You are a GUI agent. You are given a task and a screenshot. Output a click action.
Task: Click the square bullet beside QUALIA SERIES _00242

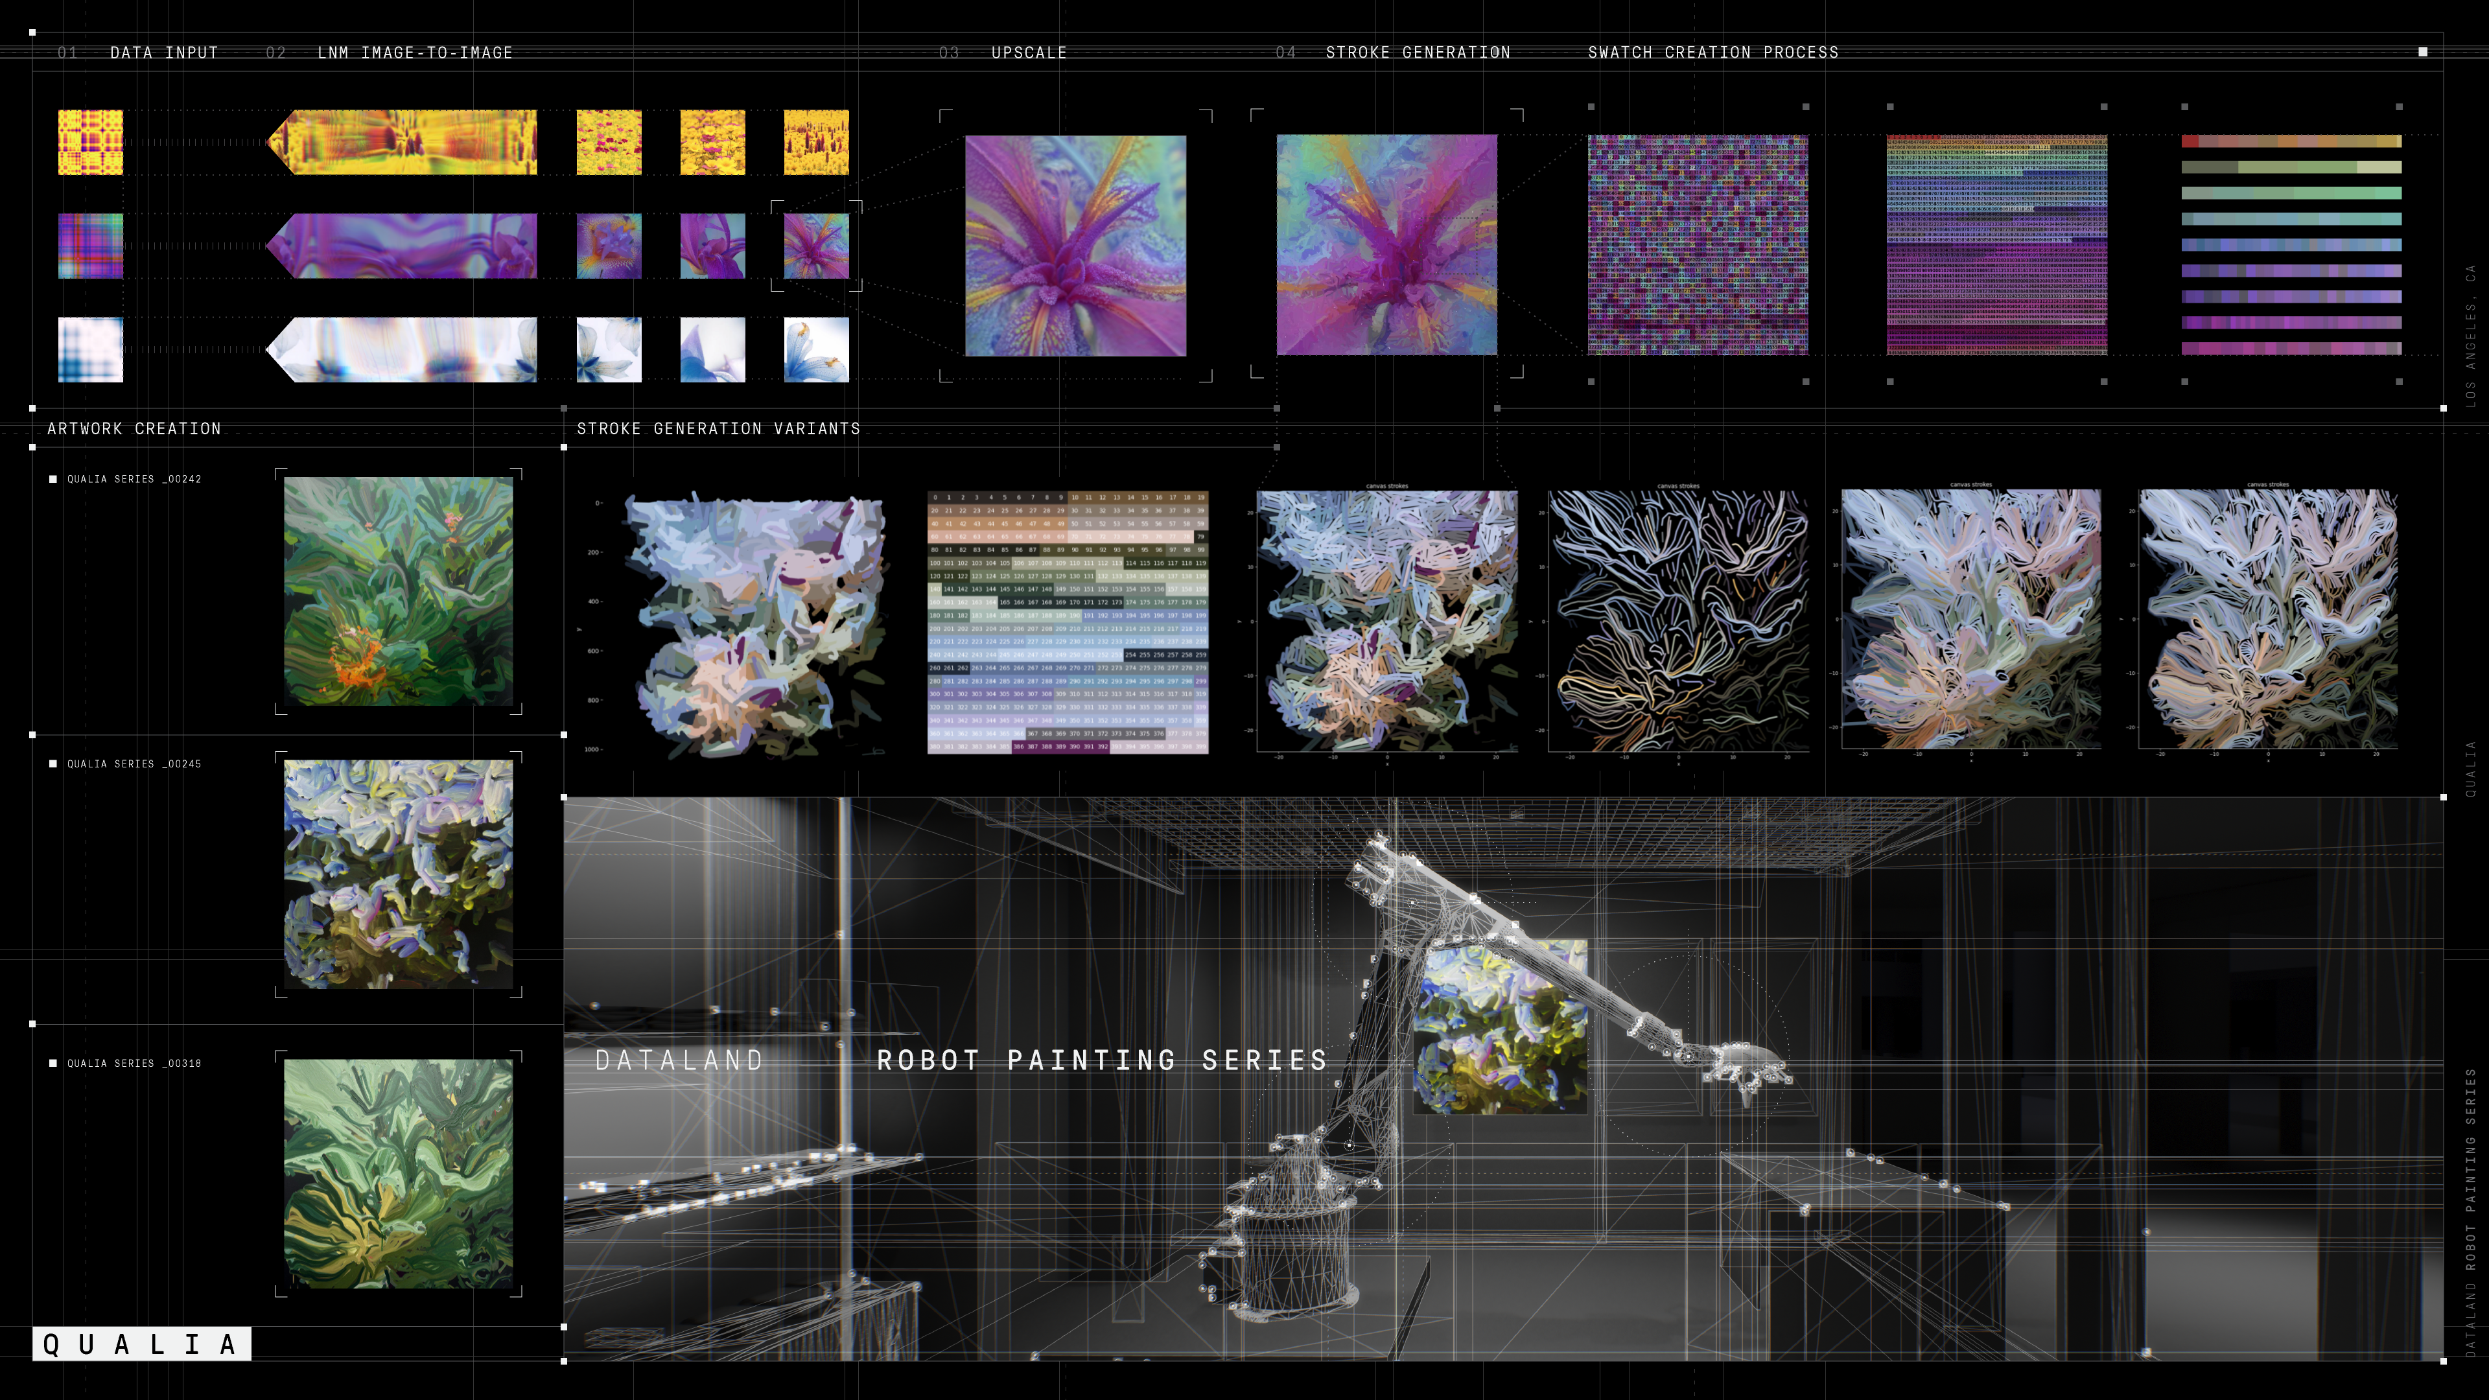[53, 479]
